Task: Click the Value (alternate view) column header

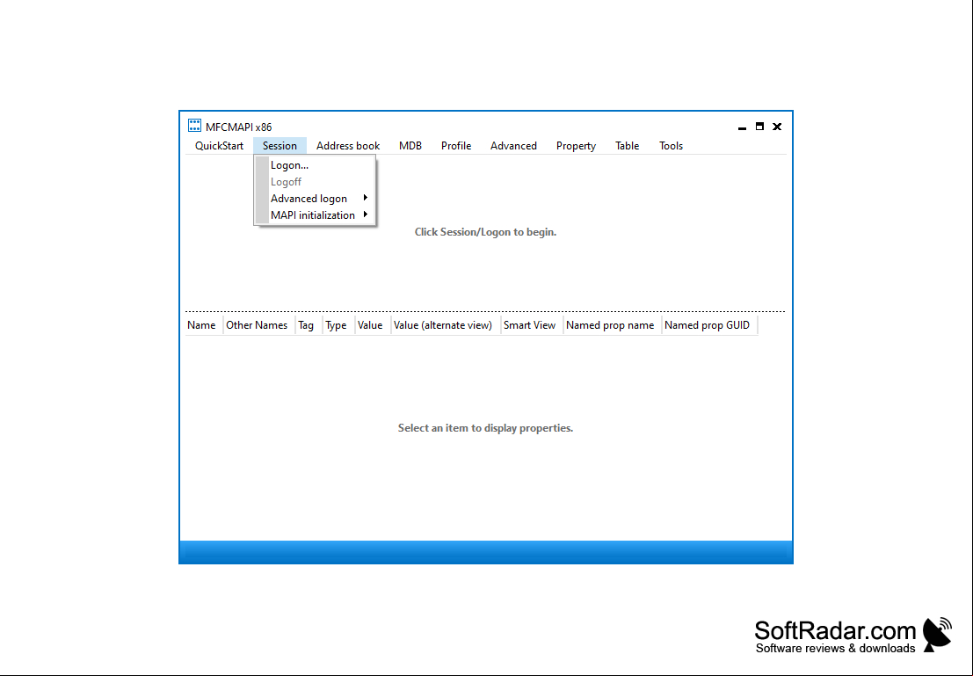Action: (x=447, y=325)
